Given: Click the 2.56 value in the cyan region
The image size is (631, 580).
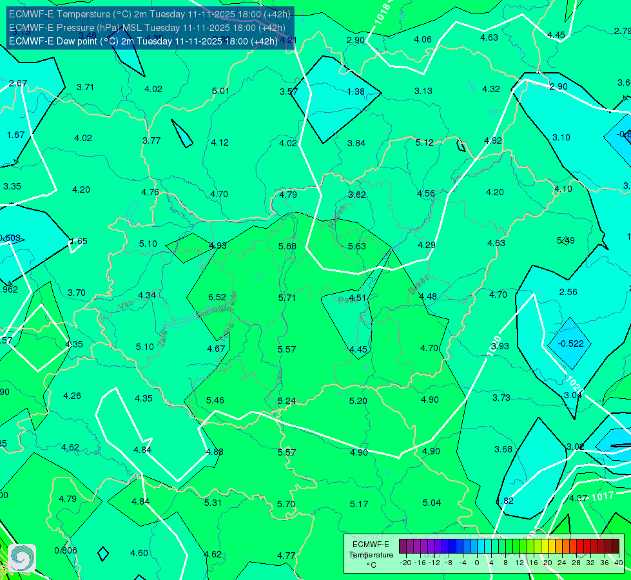Looking at the screenshot, I should click(x=568, y=292).
